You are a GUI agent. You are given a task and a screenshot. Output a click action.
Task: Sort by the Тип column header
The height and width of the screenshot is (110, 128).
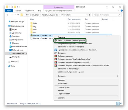(x=86, y=19)
